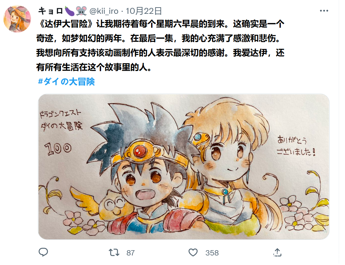Open the profile avatar of witch girl

(17, 19)
